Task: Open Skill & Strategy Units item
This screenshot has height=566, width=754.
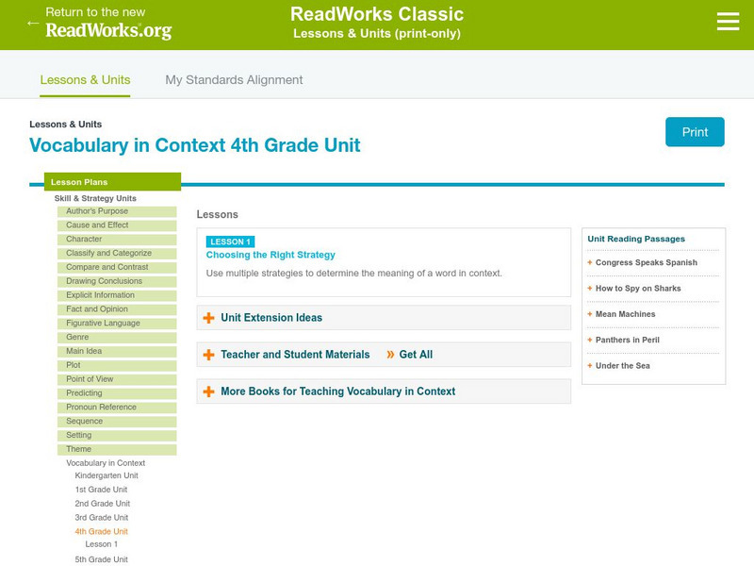Action: [x=95, y=198]
